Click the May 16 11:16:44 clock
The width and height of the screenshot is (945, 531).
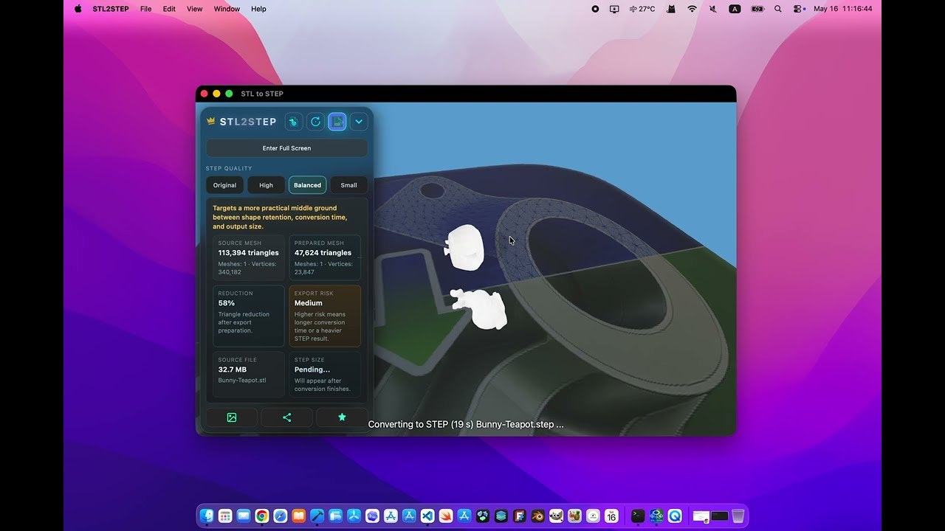point(842,9)
